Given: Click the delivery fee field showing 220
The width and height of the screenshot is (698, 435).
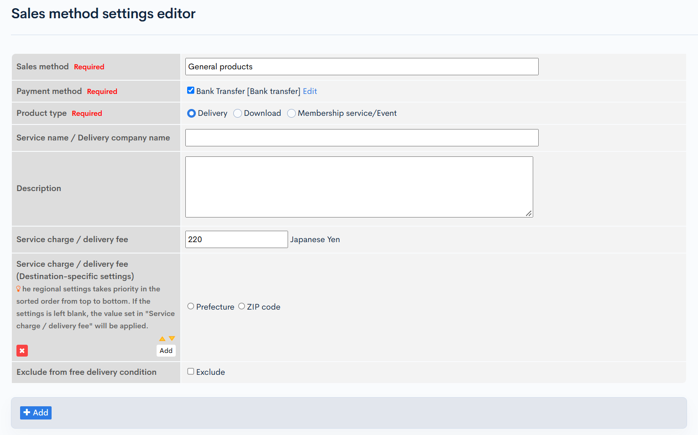Looking at the screenshot, I should (236, 239).
